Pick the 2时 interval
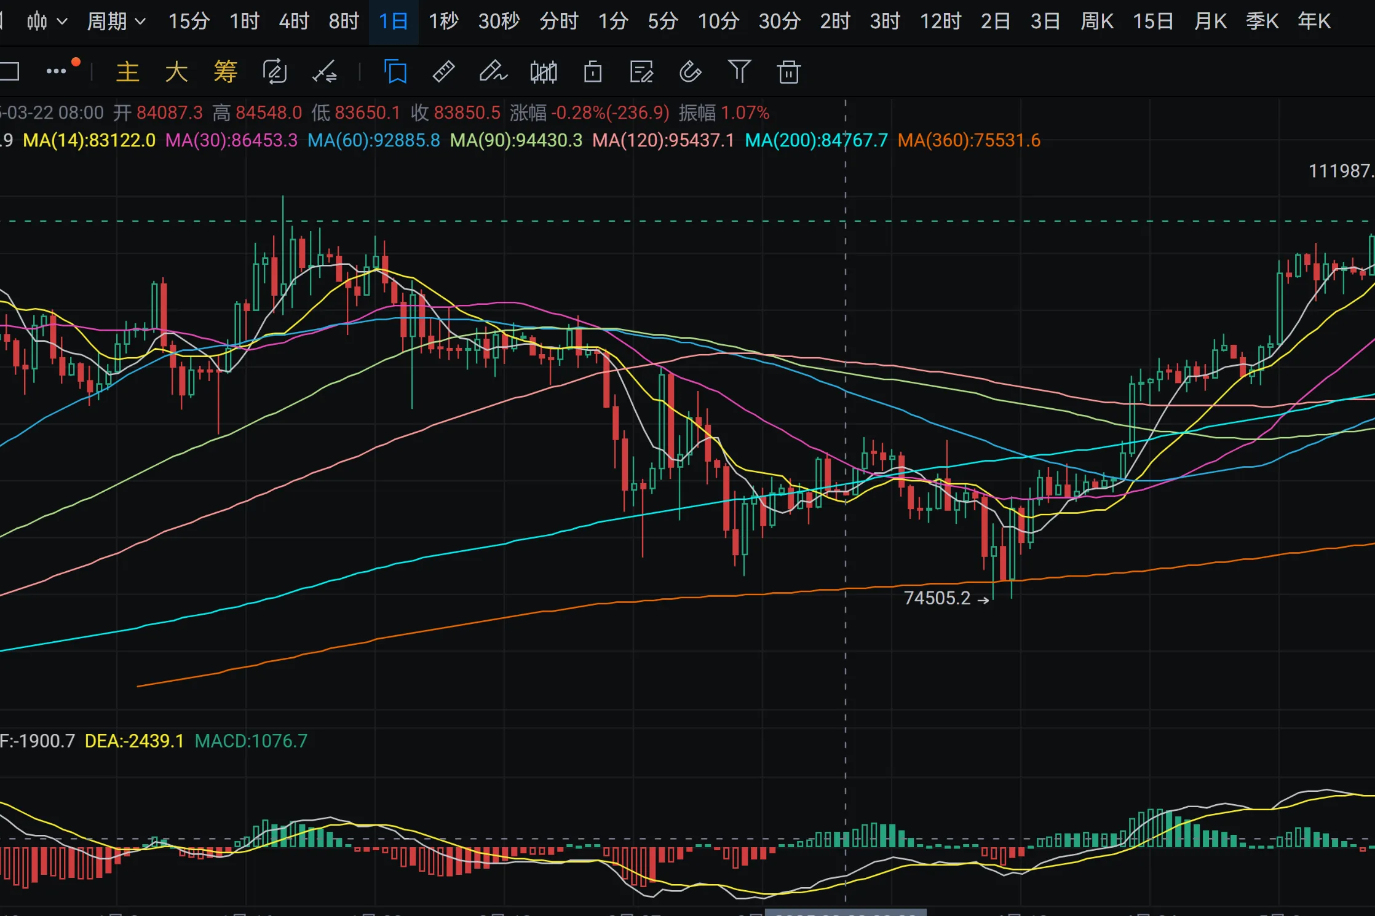The width and height of the screenshot is (1375, 916). 835,22
